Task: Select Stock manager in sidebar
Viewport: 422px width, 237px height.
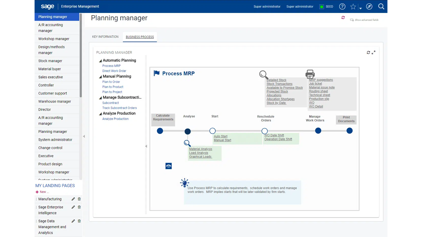Action: 50,61
